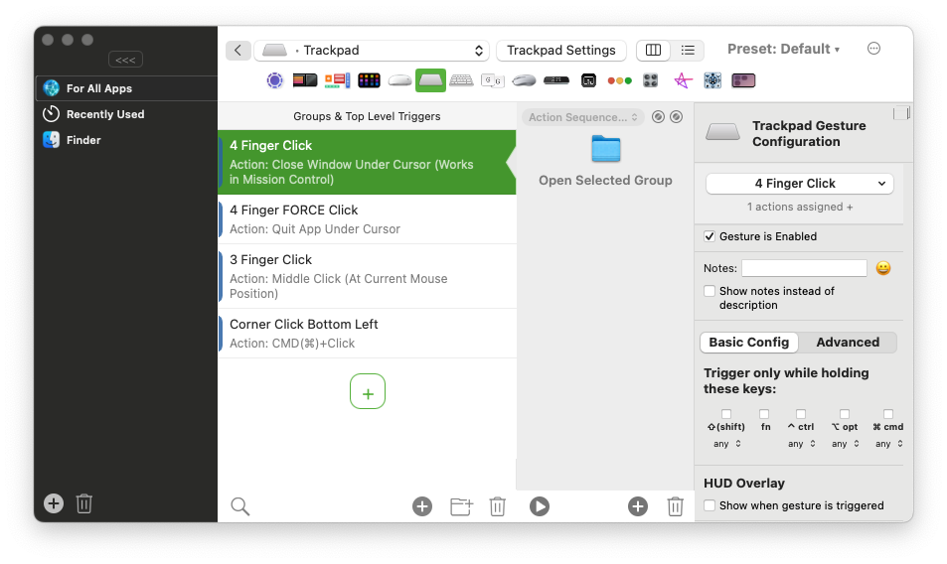
Task: Select the Basic Config tab
Action: tap(748, 343)
